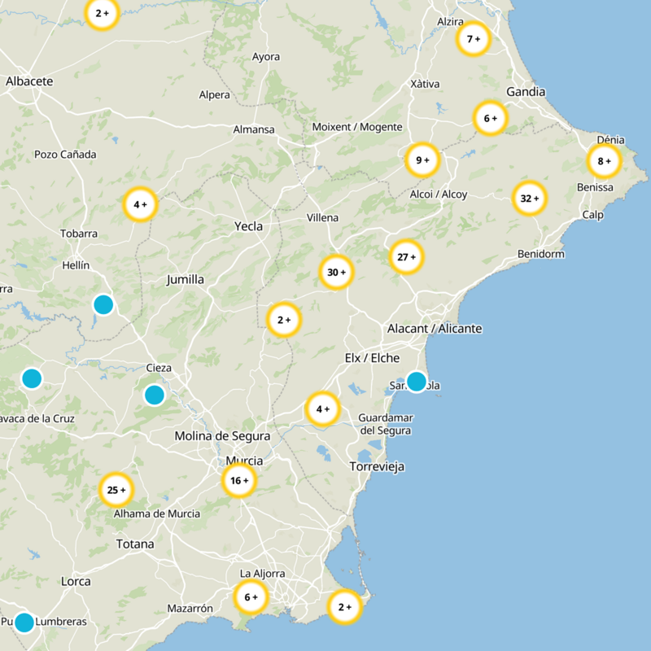This screenshot has width=651, height=651.
Task: Click the Mazarrón label
Action: 190,609
